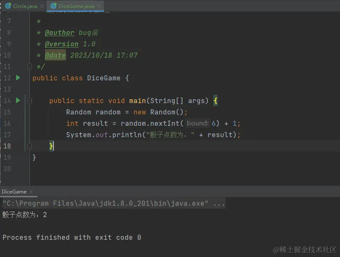Click the java.exe command line in console
This screenshot has width=340, height=257.
[114, 203]
